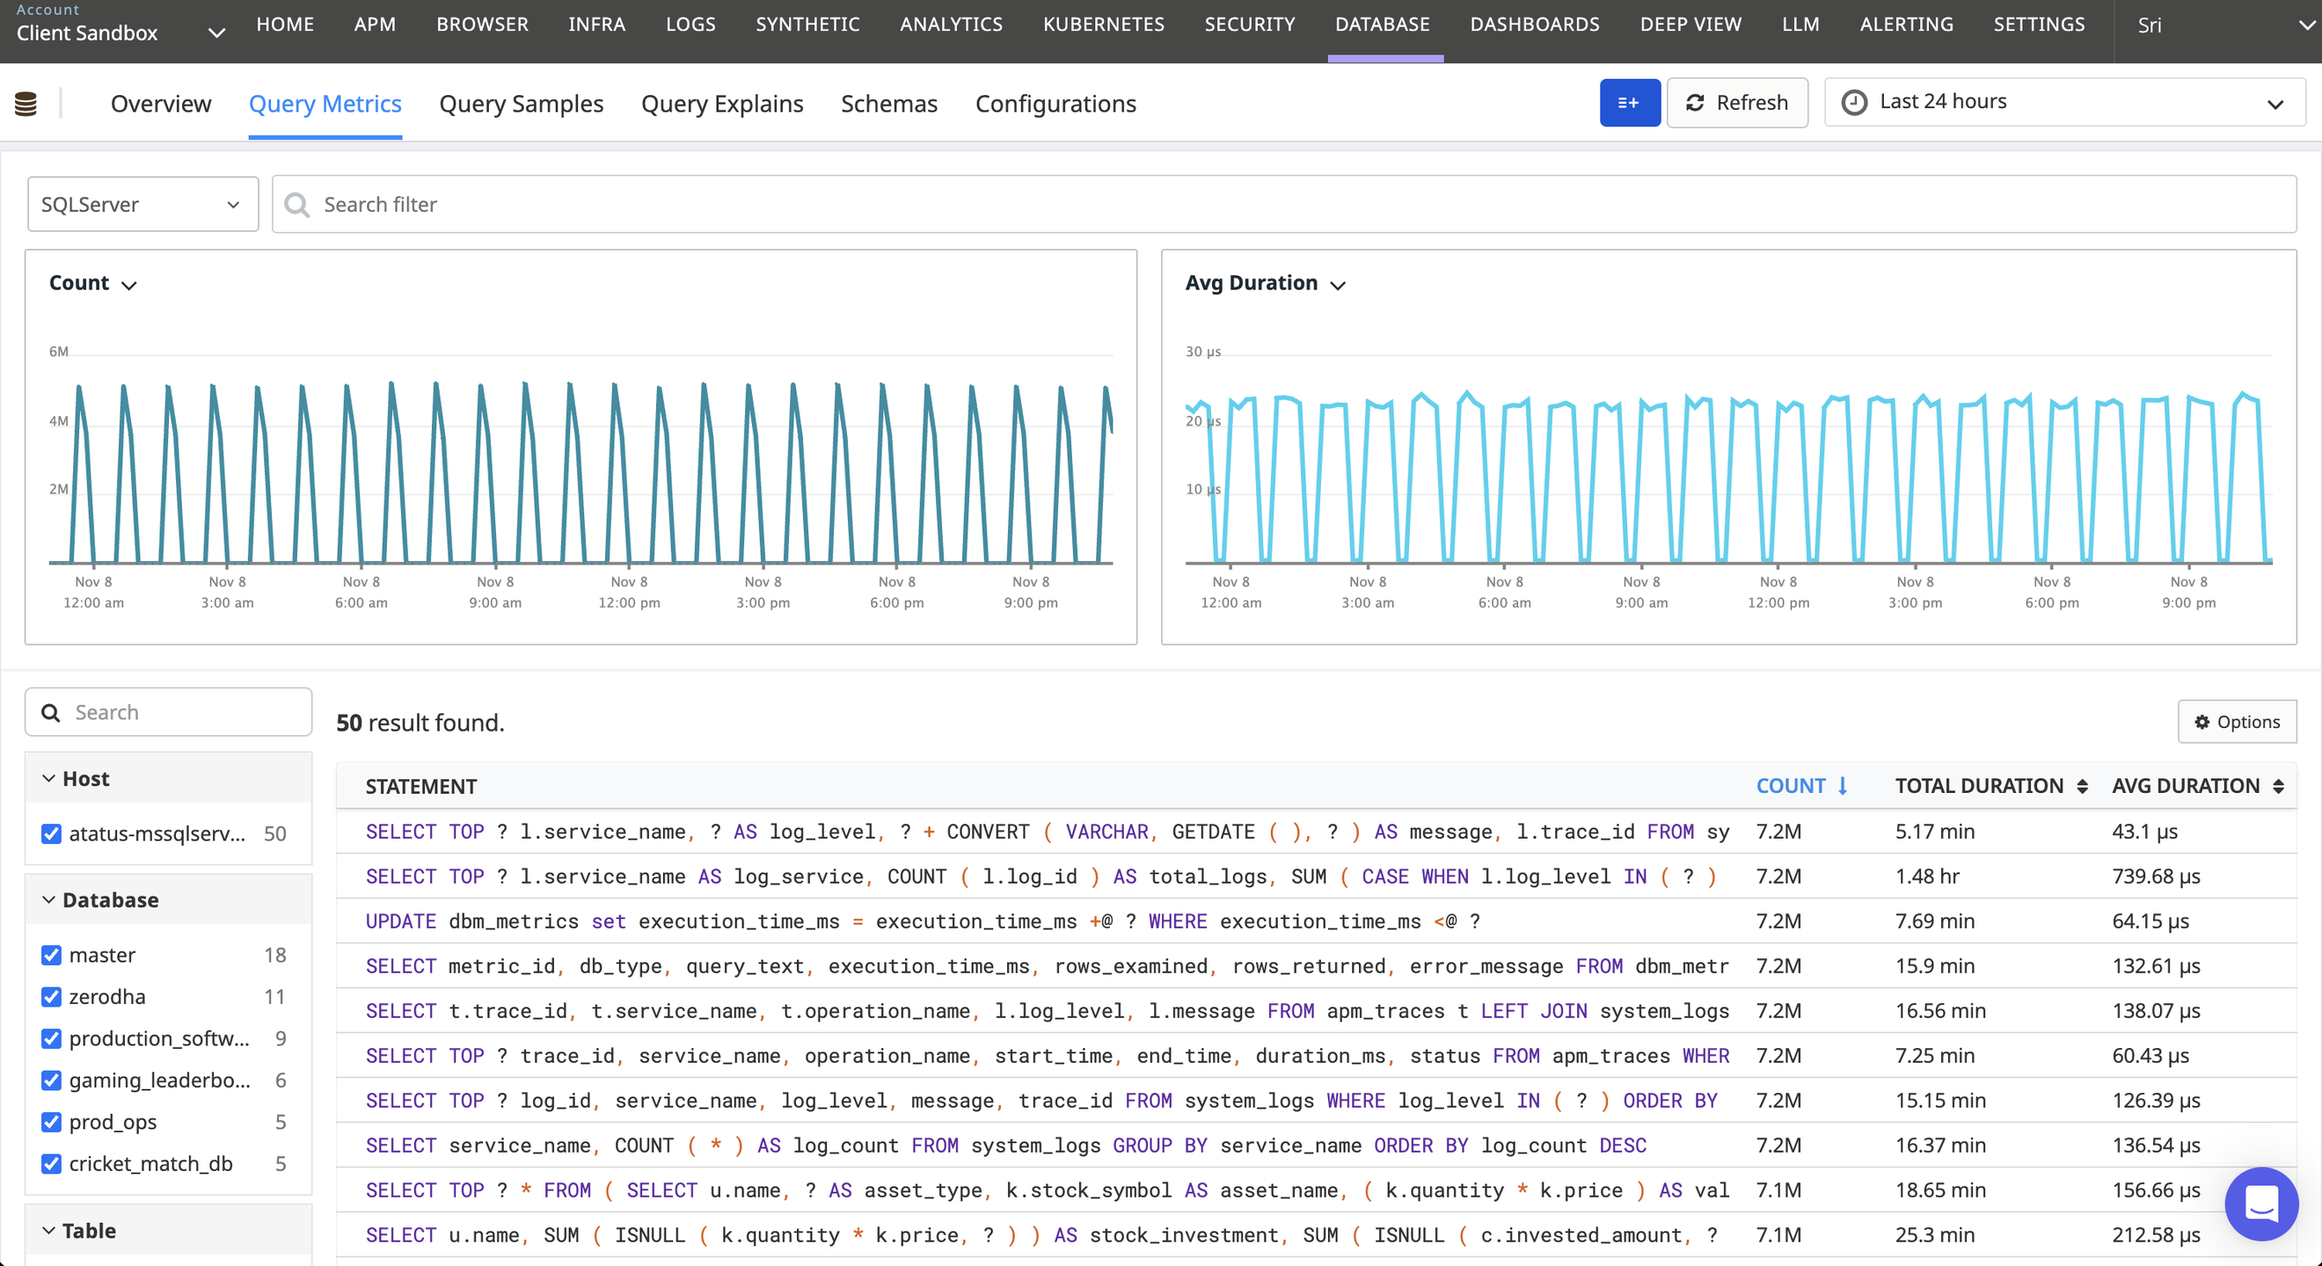2322x1266 pixels.
Task: Open the Options settings button
Action: tap(2237, 722)
